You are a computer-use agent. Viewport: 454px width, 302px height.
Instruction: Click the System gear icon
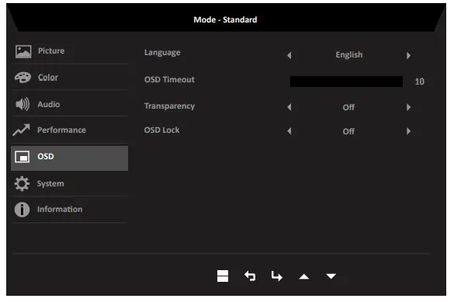pyautogui.click(x=22, y=183)
